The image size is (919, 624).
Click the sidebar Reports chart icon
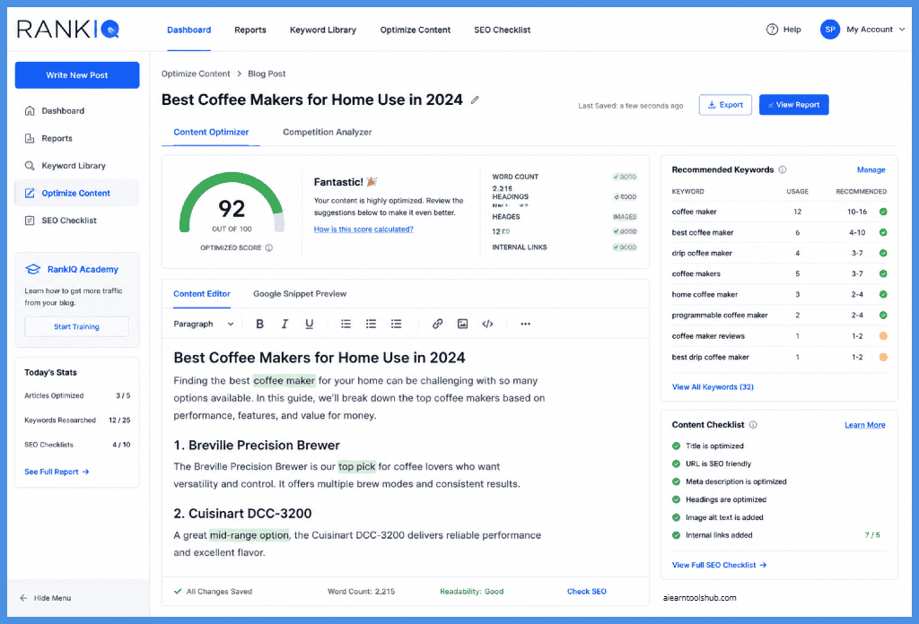click(x=30, y=138)
